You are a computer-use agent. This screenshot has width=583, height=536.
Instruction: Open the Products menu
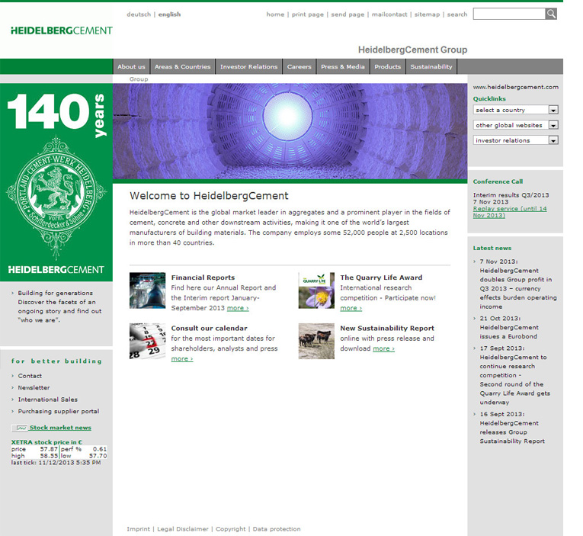[x=387, y=66]
